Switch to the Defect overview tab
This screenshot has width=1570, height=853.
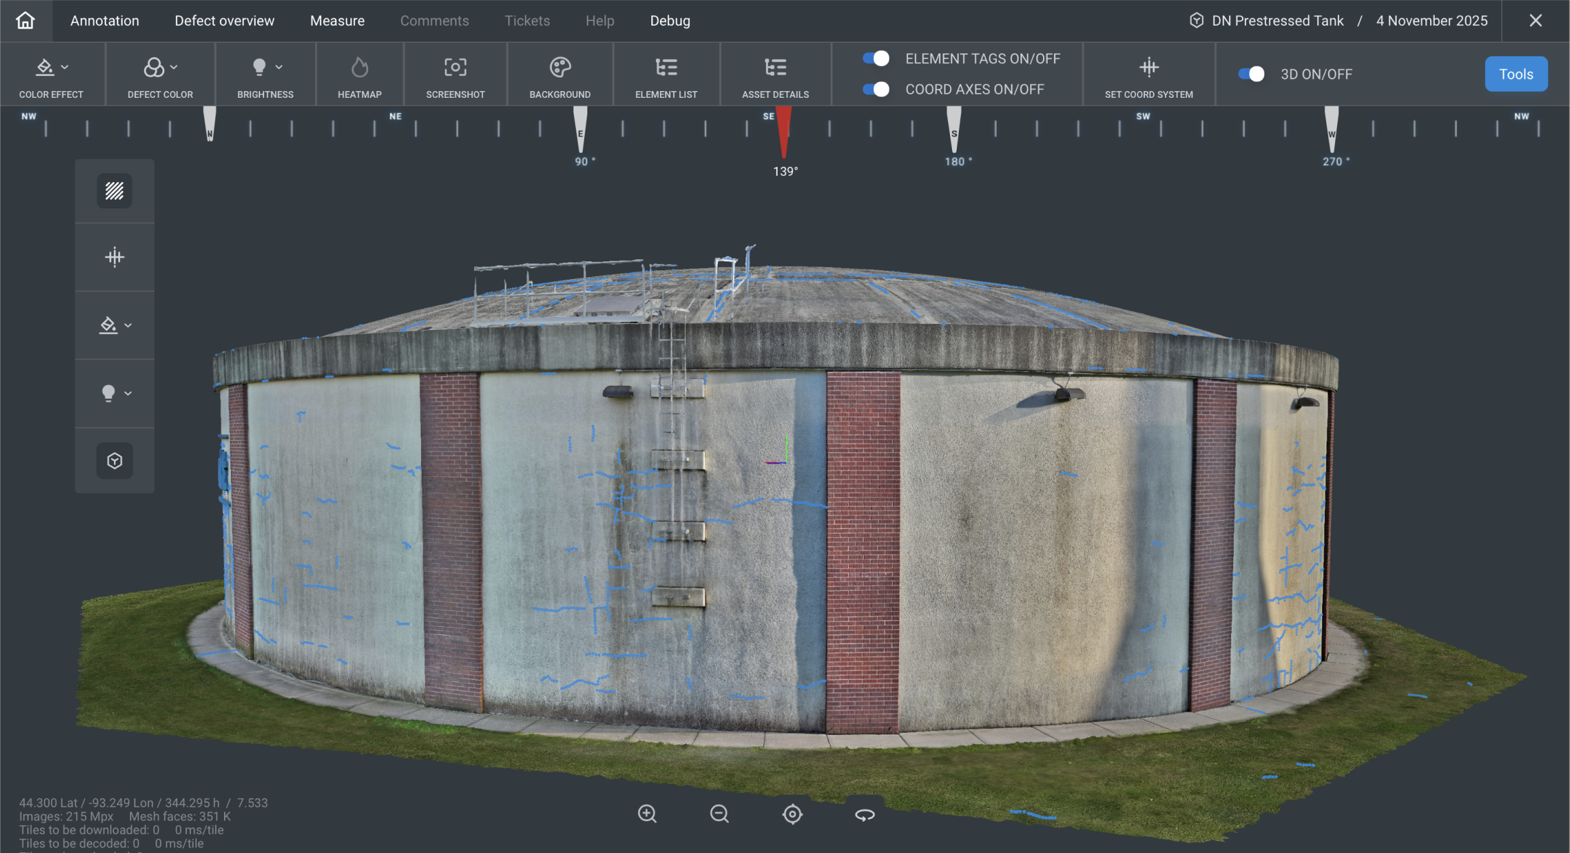point(224,20)
